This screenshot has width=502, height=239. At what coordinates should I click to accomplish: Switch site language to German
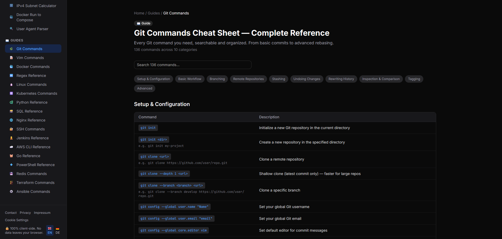tap(57, 230)
